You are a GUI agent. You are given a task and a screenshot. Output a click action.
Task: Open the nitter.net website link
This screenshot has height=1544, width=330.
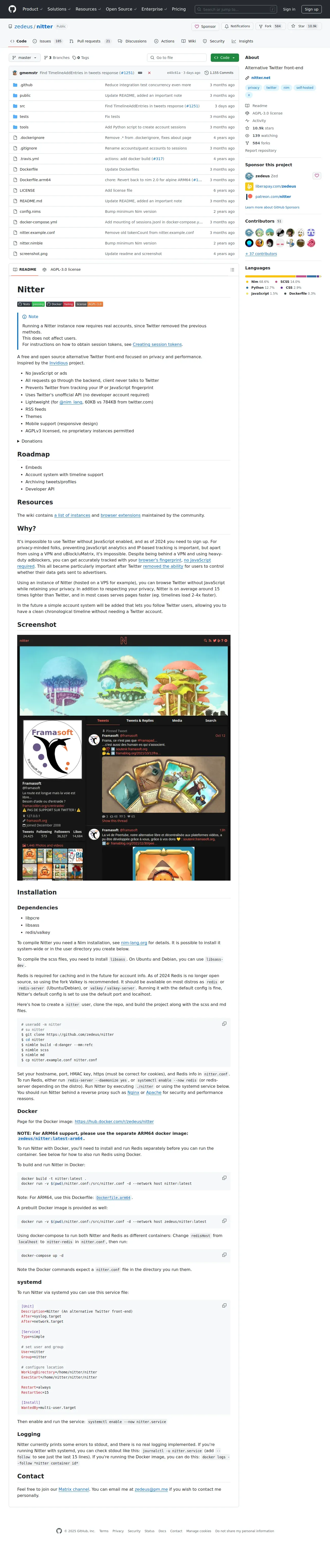click(261, 78)
